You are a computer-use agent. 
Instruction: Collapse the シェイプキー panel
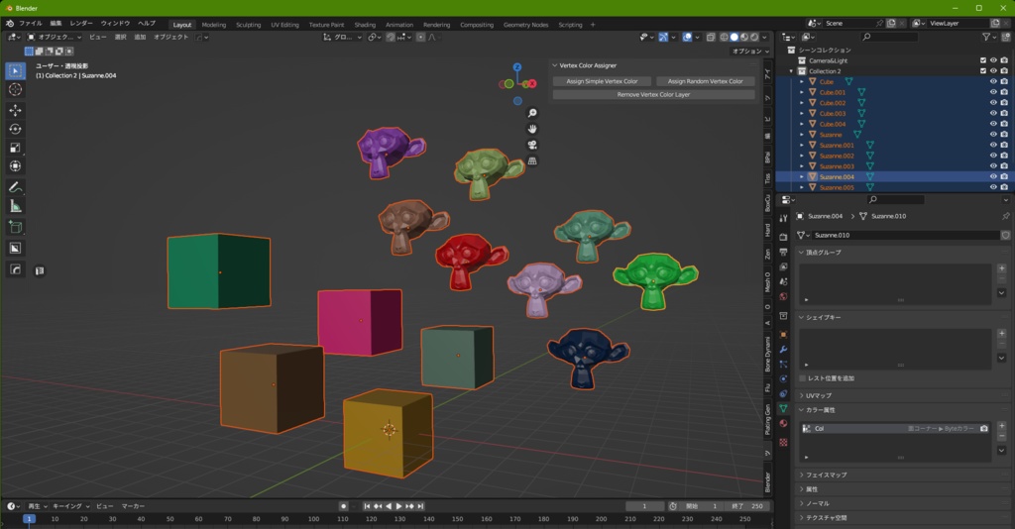click(x=801, y=318)
